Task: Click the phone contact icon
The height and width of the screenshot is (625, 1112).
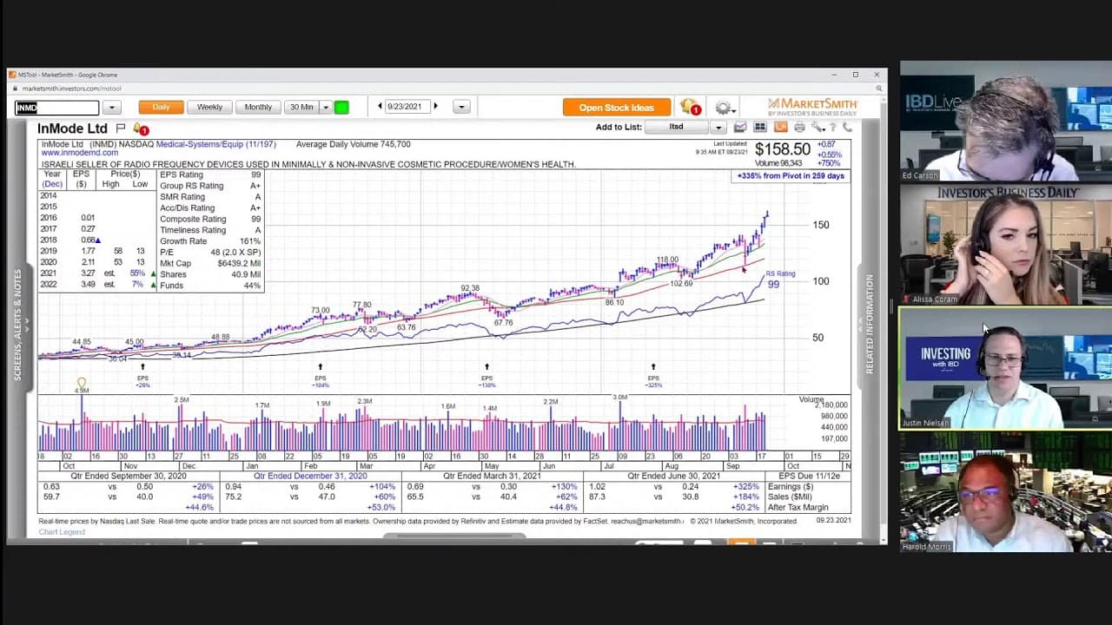Action: point(847,128)
